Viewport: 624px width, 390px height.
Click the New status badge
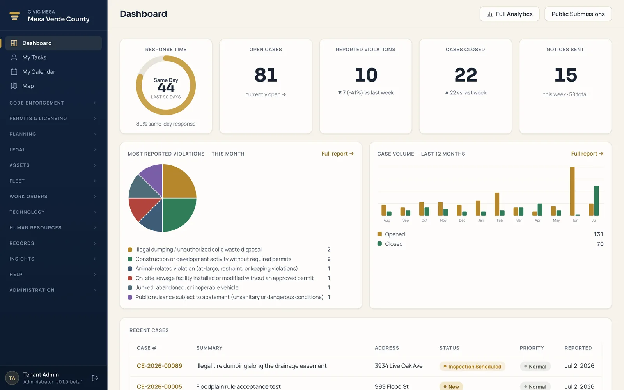click(451, 386)
